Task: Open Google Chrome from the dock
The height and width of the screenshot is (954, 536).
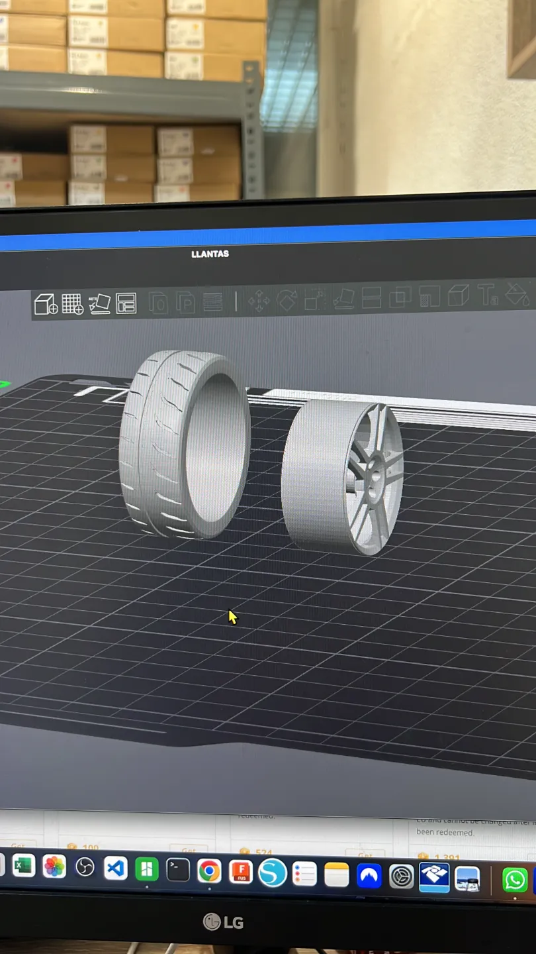Action: pyautogui.click(x=209, y=871)
